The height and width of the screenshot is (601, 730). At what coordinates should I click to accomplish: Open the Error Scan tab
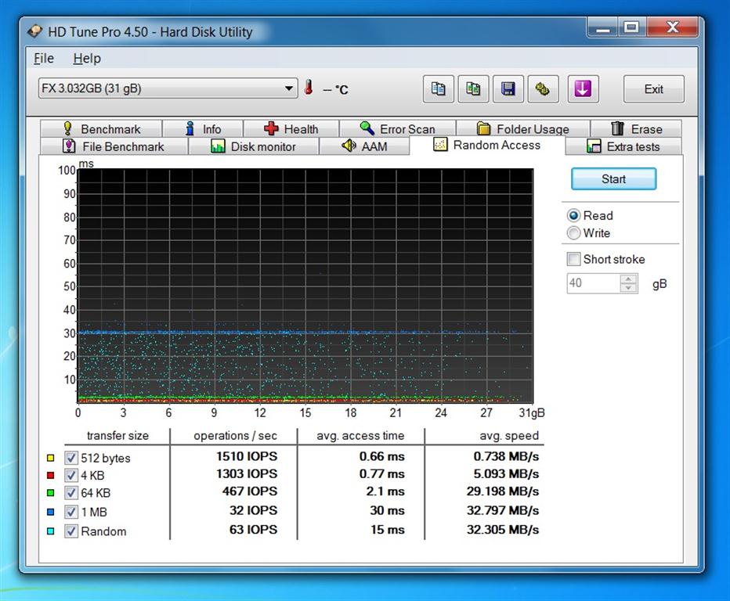pos(397,129)
